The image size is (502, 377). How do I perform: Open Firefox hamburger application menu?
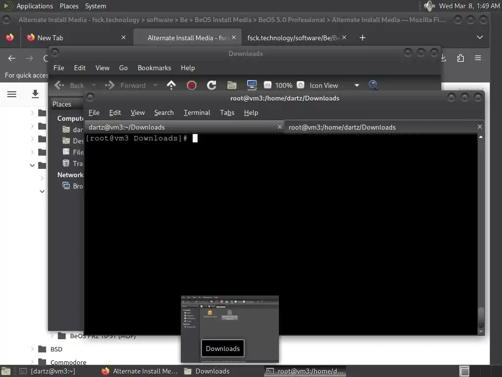[x=478, y=58]
